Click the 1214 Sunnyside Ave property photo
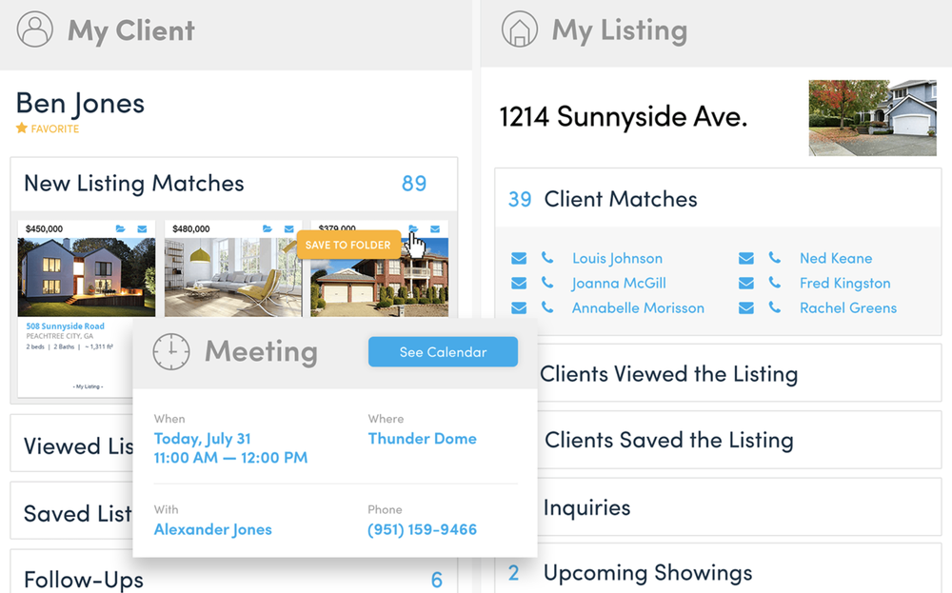952x593 pixels. pyautogui.click(x=873, y=118)
